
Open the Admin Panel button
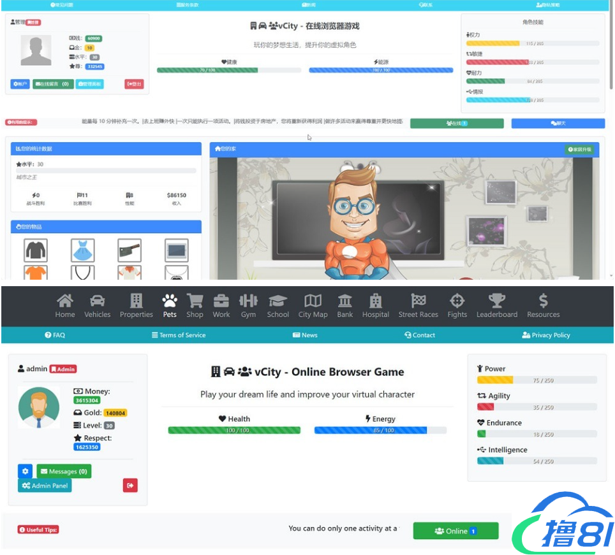tap(45, 486)
